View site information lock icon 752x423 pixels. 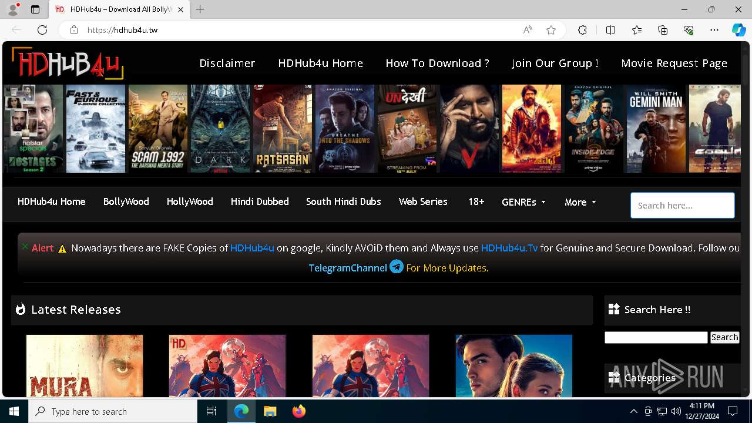73,30
